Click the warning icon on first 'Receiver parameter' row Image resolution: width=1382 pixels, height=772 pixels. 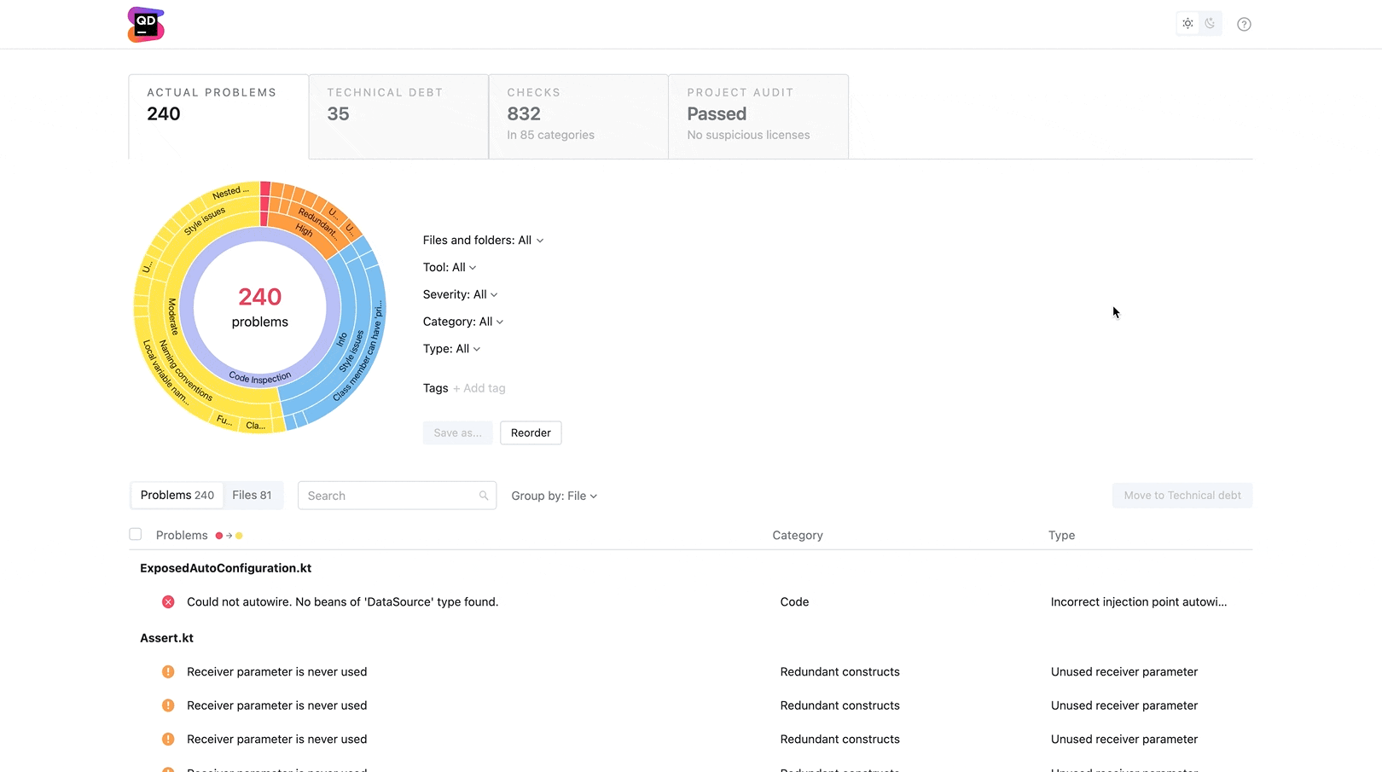(168, 671)
